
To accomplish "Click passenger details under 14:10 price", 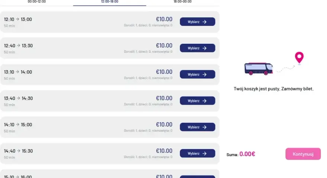I will pyautogui.click(x=148, y=131).
